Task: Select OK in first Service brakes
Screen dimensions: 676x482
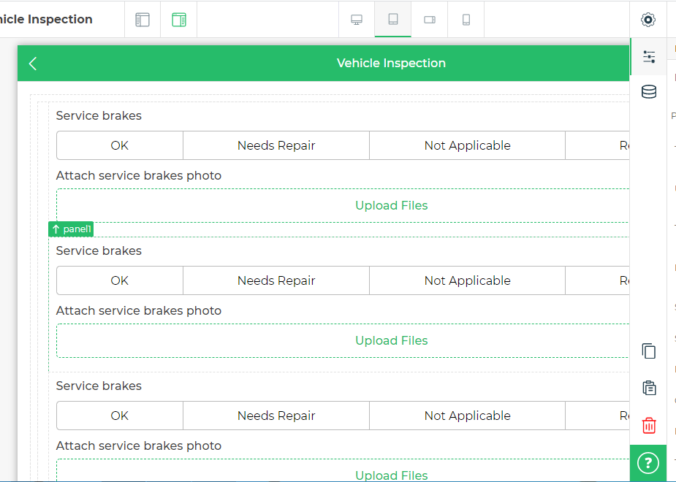Action: tap(119, 145)
